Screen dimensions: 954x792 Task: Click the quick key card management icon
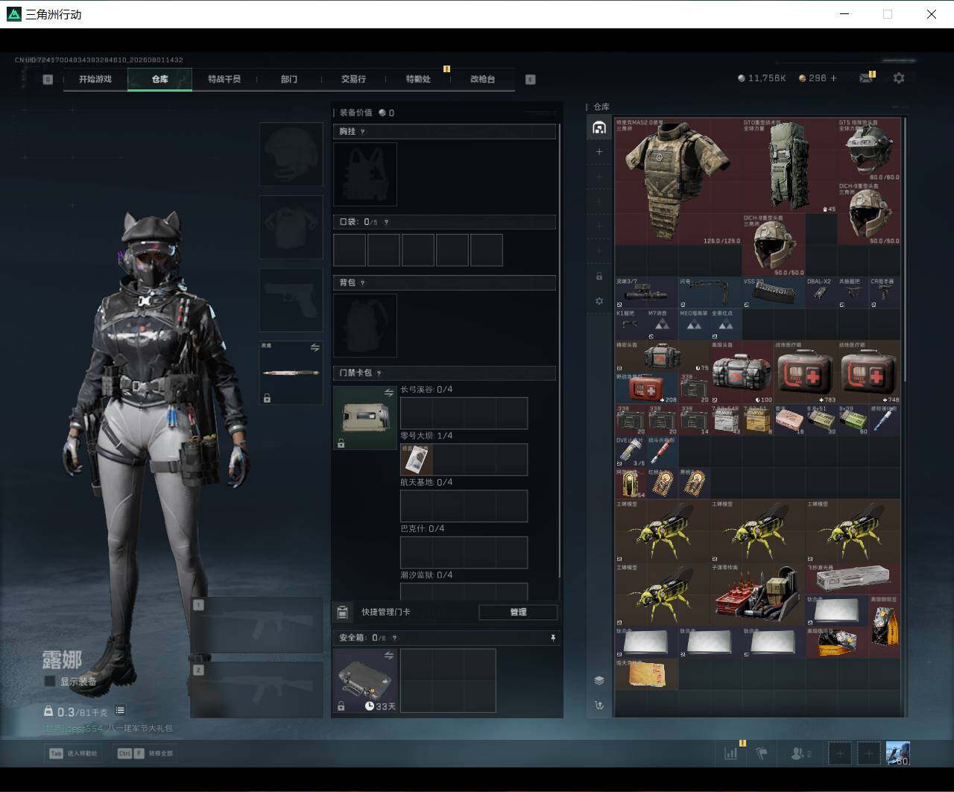click(343, 612)
